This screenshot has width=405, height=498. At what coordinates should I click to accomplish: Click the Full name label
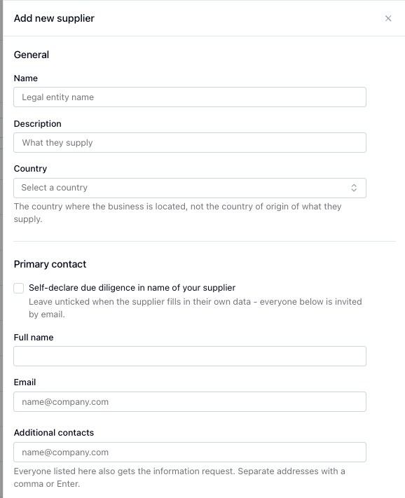(34, 338)
